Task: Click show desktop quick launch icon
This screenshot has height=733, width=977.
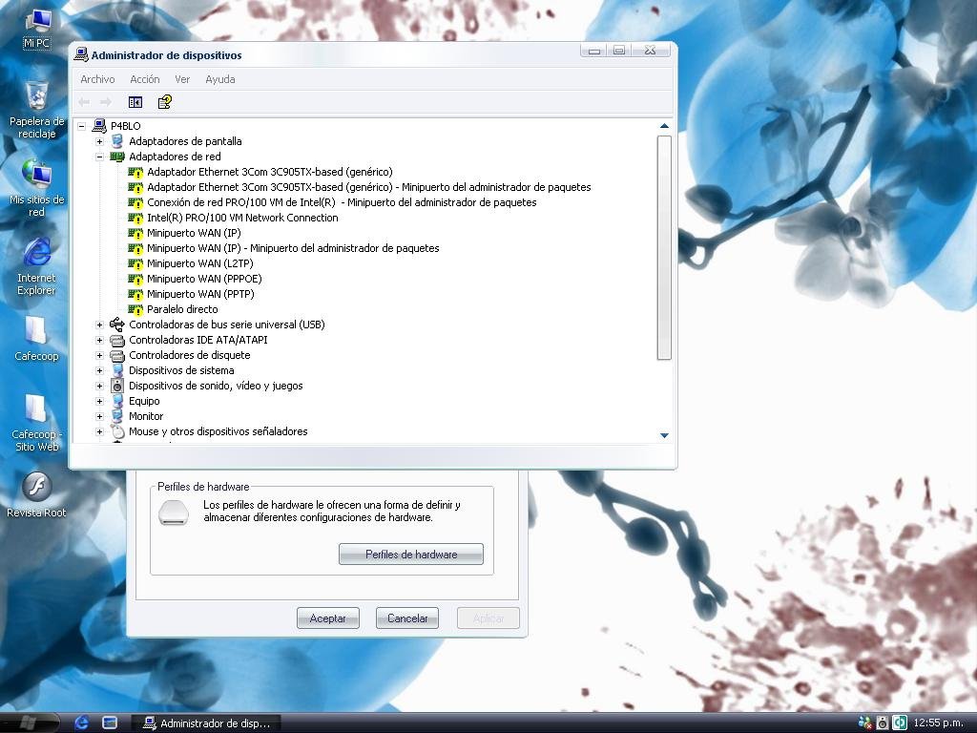Action: point(110,723)
